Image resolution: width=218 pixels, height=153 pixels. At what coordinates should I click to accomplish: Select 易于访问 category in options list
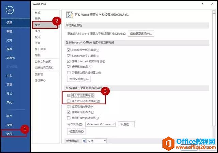click(40, 49)
